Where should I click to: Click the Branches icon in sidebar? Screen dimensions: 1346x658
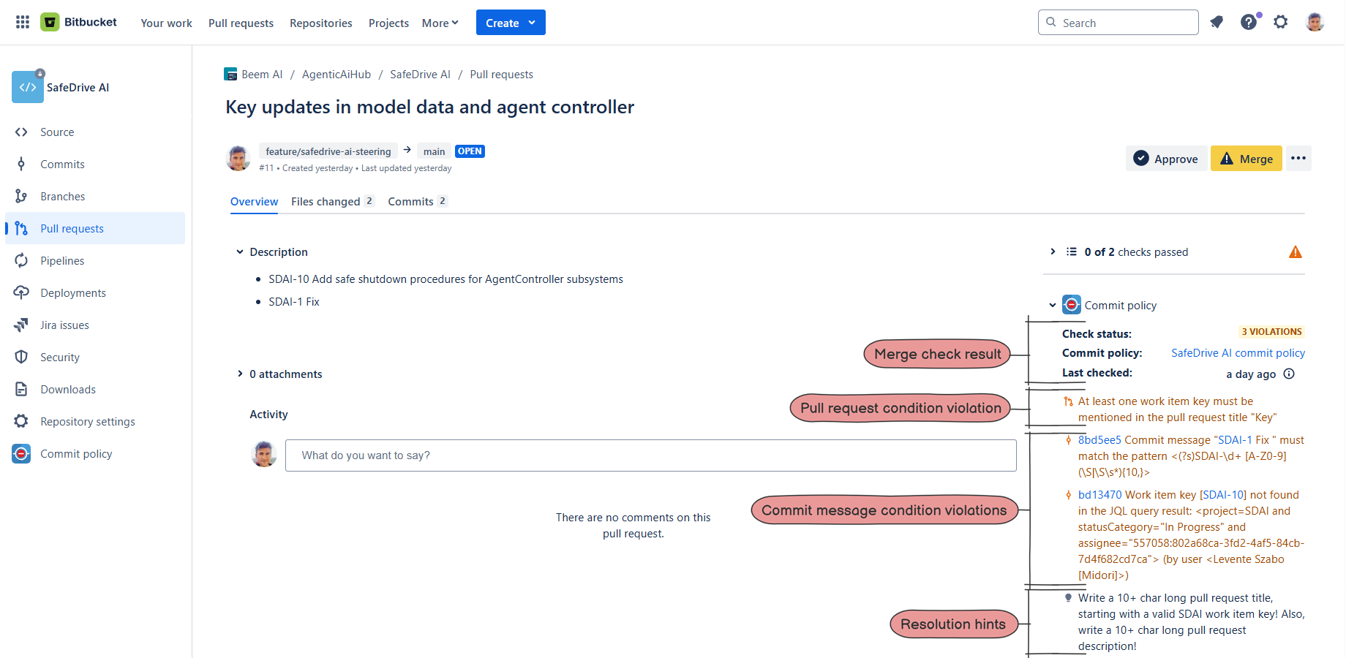[x=21, y=197]
